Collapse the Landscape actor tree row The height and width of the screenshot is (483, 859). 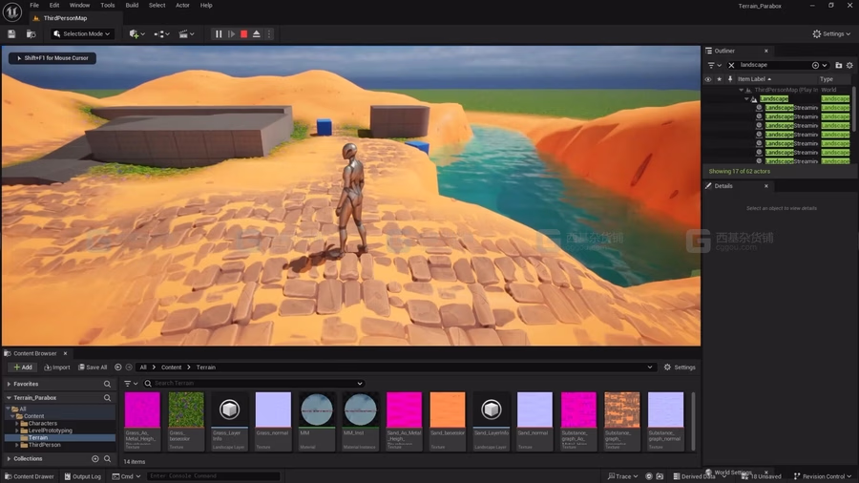[746, 99]
